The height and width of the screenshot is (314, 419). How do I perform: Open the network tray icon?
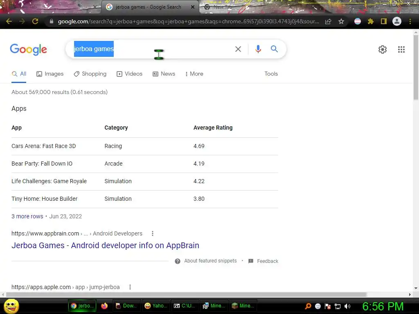tap(338, 306)
